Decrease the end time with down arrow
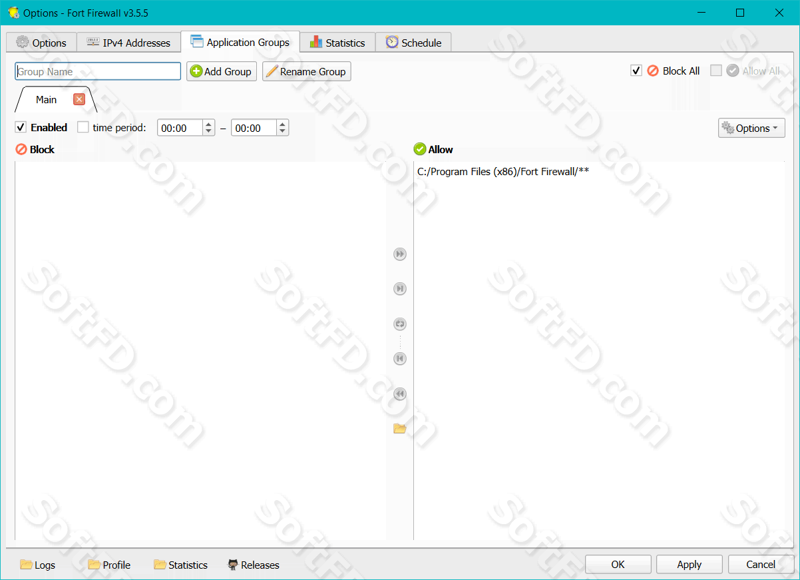 [x=283, y=132]
